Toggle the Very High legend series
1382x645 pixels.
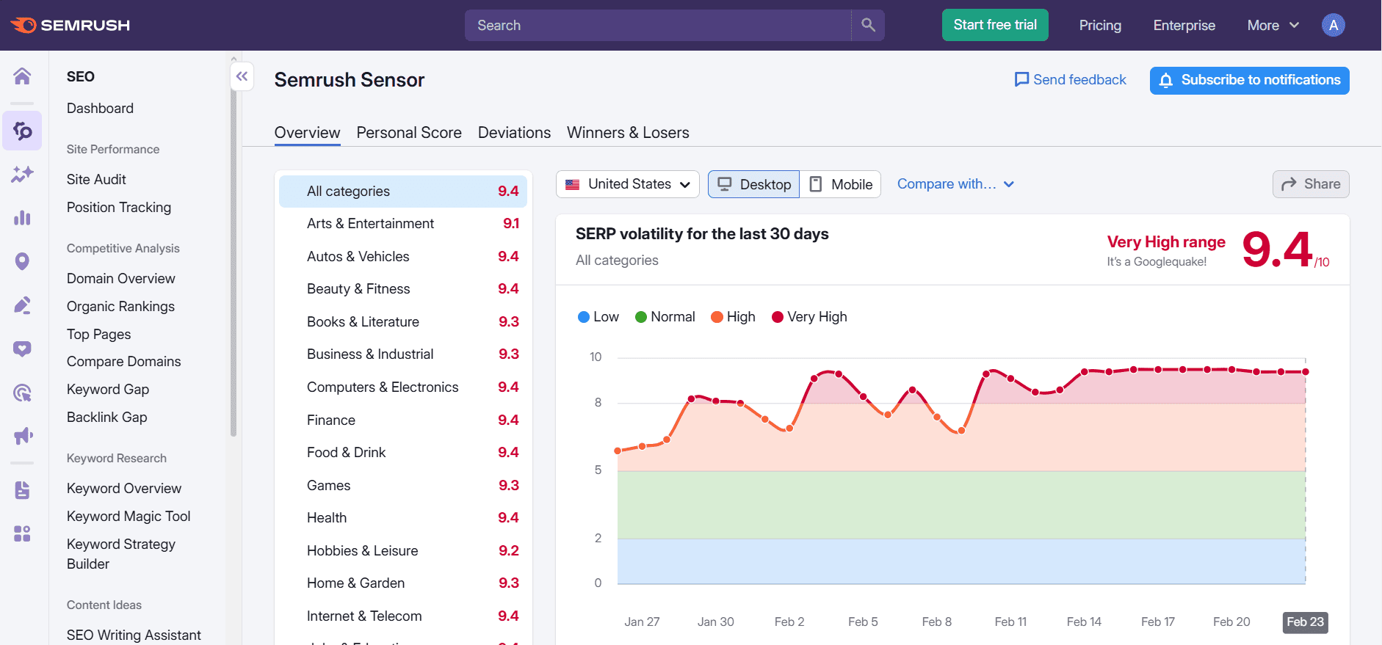tap(809, 317)
